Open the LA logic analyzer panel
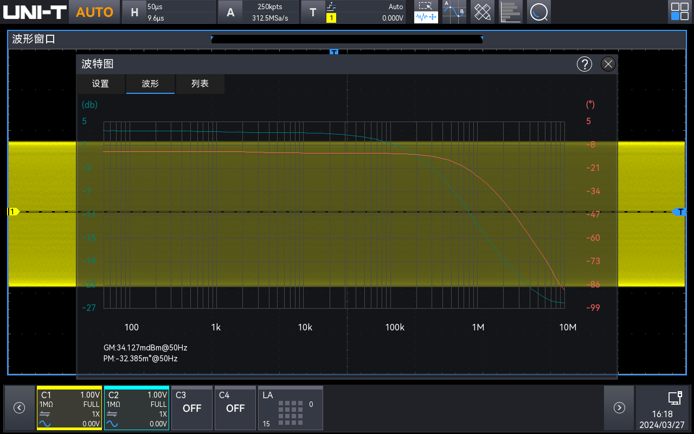 click(x=290, y=408)
